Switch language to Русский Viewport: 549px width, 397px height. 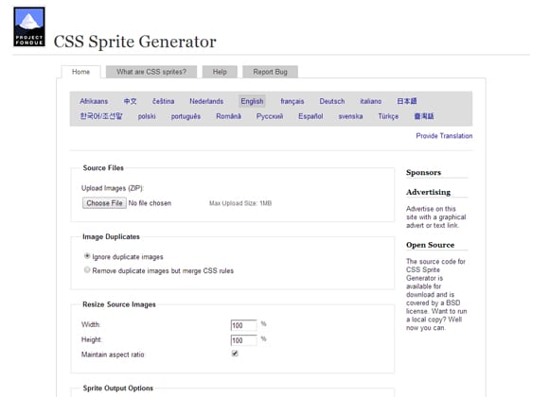[270, 116]
